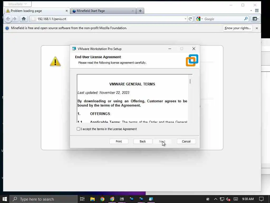Click the Print button in VMware setup

(119, 141)
